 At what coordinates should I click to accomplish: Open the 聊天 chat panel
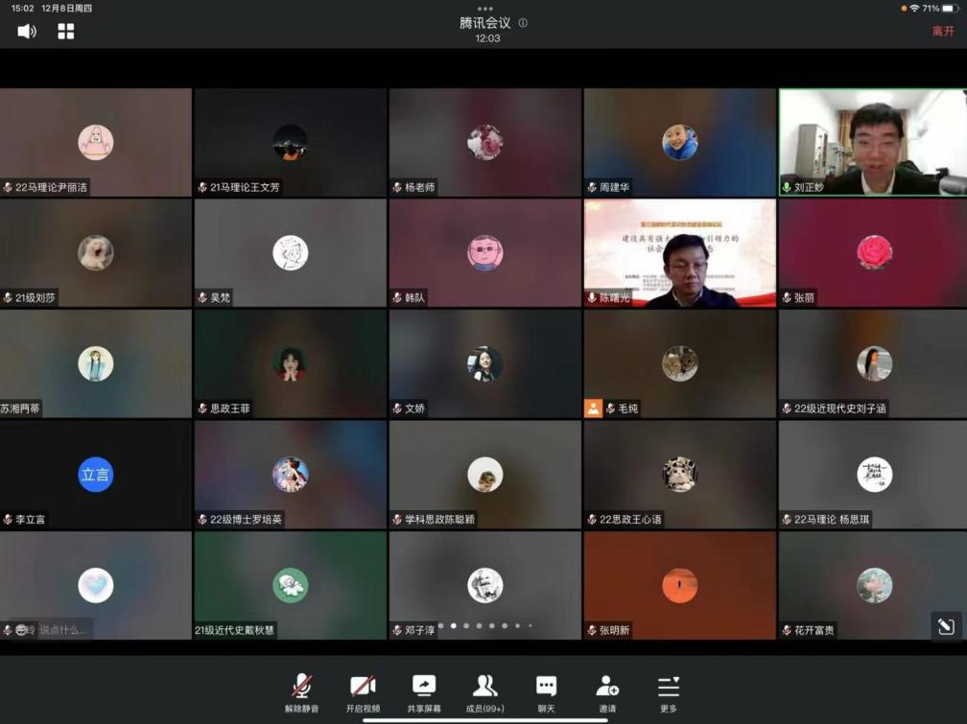coord(546,692)
